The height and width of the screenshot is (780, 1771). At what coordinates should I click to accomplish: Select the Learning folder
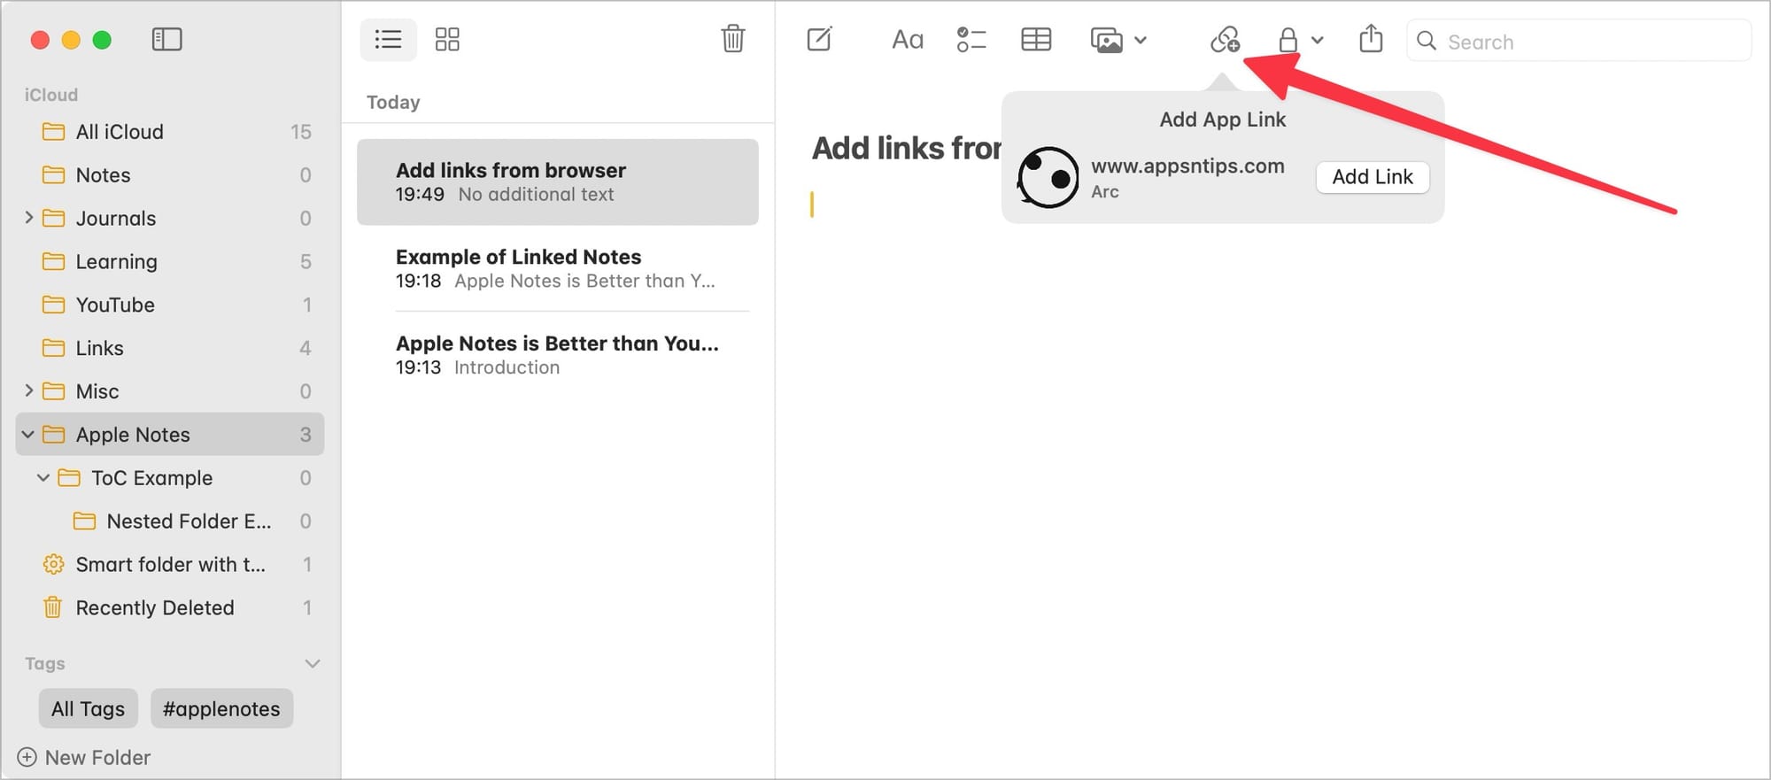(x=116, y=261)
